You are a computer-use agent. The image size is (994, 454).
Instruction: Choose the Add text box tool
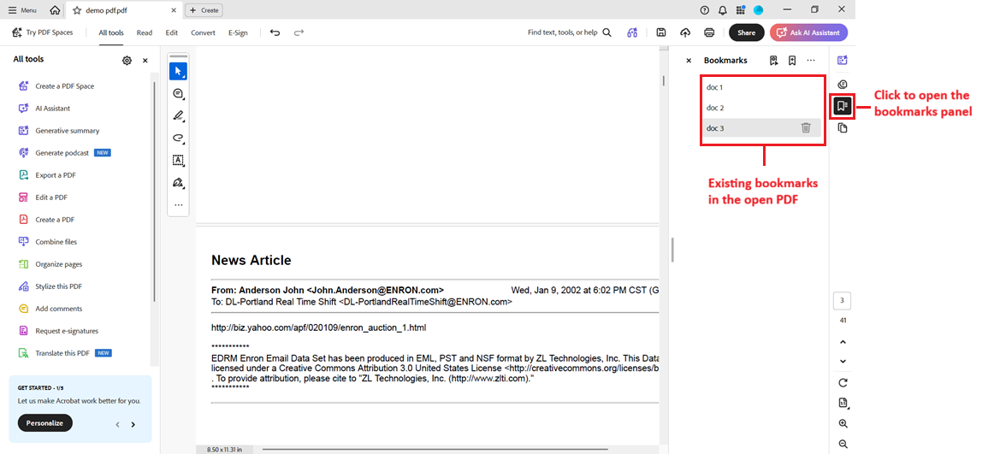pyautogui.click(x=178, y=160)
